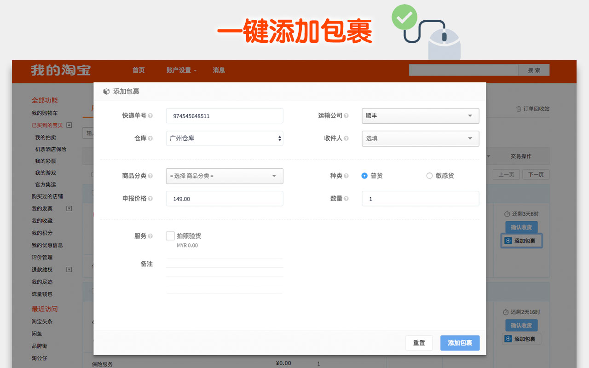
Task: Click help icon next to 仓库 label
Action: coord(150,138)
